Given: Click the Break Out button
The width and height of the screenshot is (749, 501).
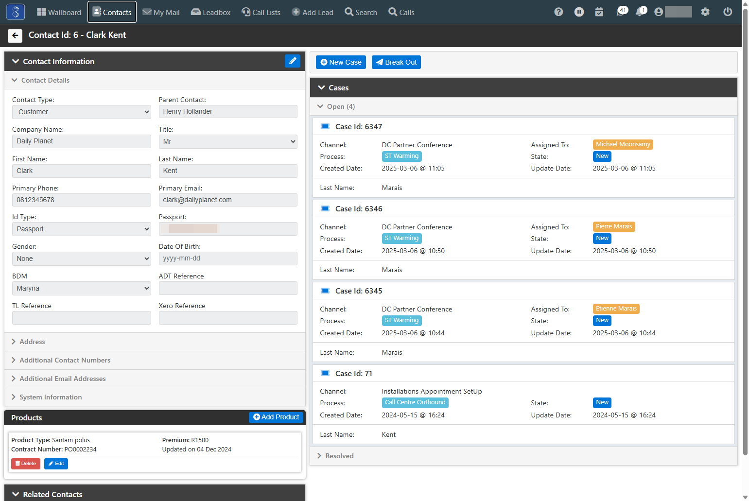Looking at the screenshot, I should (396, 62).
